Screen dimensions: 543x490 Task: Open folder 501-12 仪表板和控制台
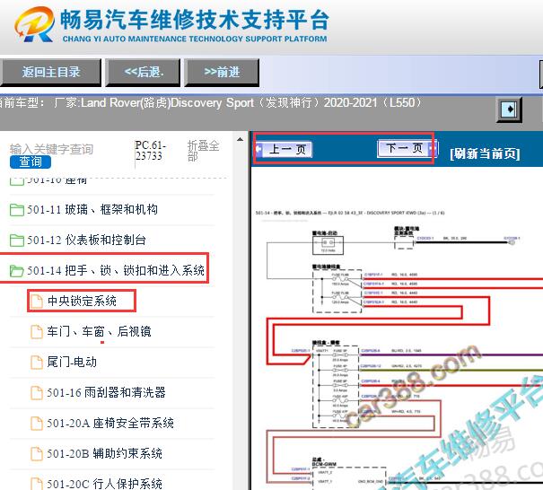coord(86,240)
